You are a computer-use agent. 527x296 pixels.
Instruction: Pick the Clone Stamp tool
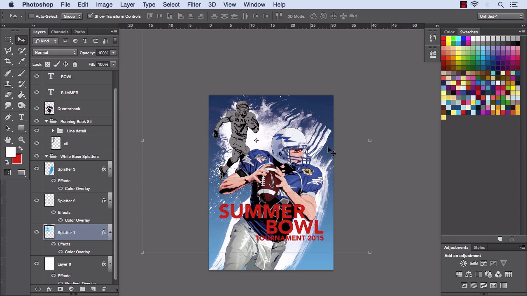[x=8, y=84]
